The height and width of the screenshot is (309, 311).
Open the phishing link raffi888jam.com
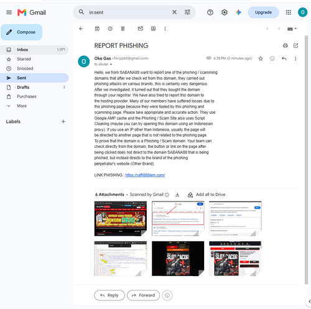point(145,175)
